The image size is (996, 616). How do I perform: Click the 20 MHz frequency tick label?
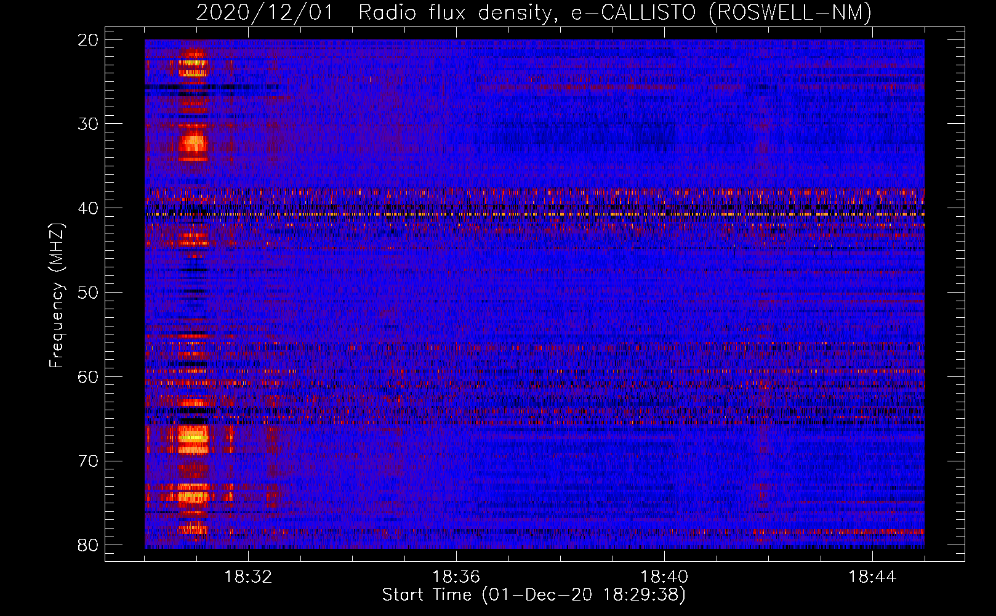pyautogui.click(x=89, y=40)
